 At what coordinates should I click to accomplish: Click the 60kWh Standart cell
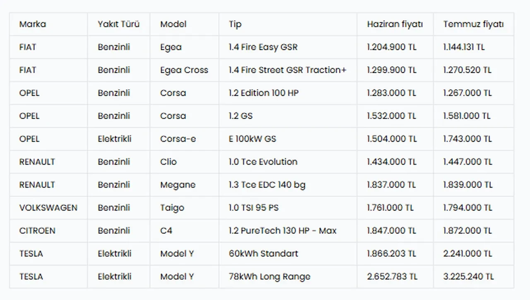click(263, 254)
